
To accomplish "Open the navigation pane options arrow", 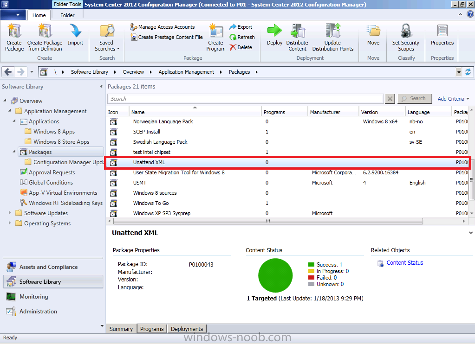I will click(102, 326).
